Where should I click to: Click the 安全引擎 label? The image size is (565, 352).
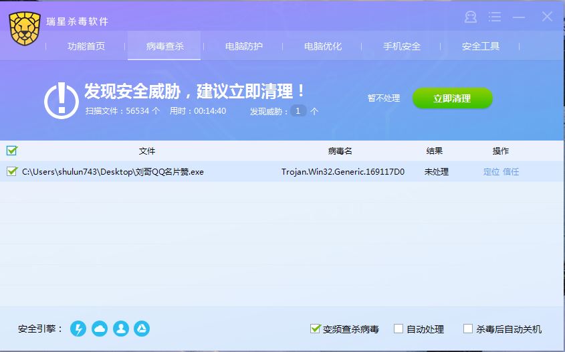point(40,329)
